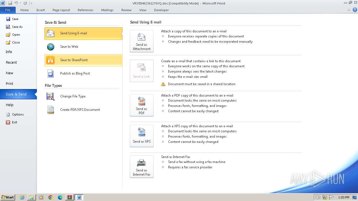This screenshot has height=201, width=358.
Task: Switch to the Page Layout tab
Action: coord(61,10)
